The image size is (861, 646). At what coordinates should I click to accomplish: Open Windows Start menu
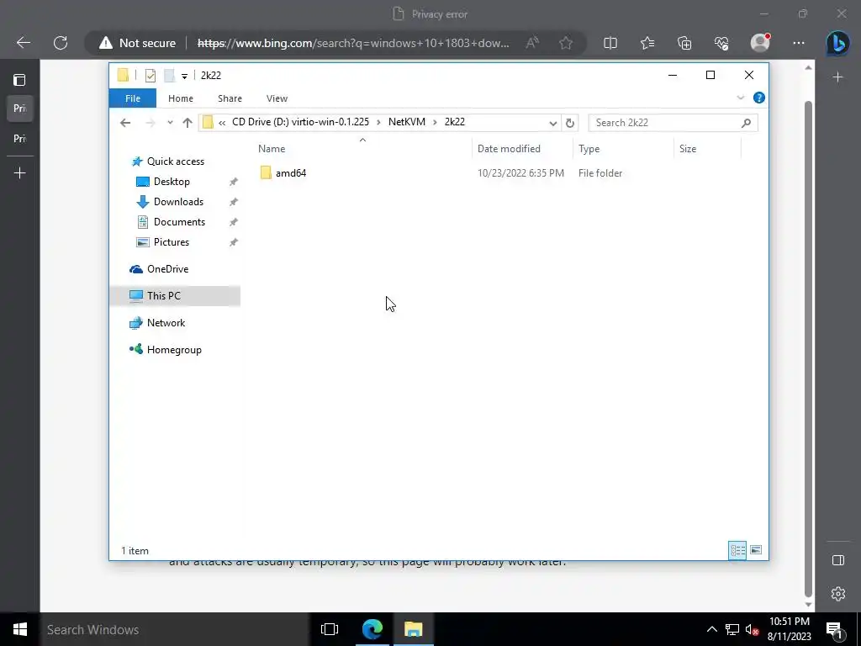pyautogui.click(x=20, y=629)
